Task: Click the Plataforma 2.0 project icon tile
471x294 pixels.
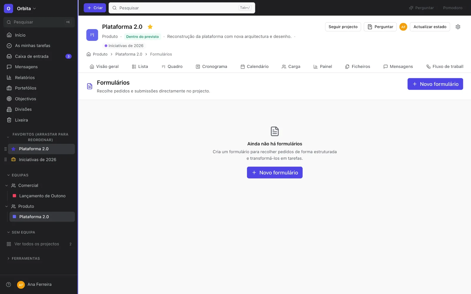Action: [x=92, y=35]
